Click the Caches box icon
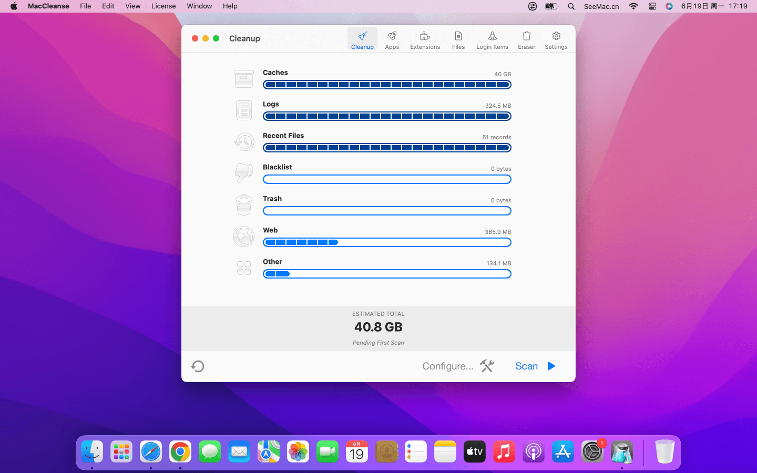The height and width of the screenshot is (473, 757). pos(244,79)
